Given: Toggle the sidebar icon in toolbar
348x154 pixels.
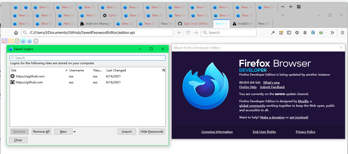Looking at the screenshot, I should 289,33.
